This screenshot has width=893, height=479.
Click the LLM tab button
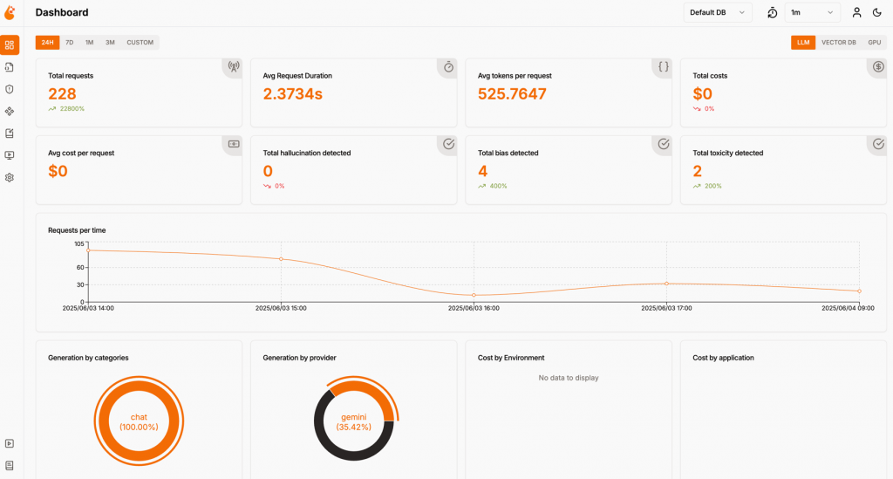(803, 42)
